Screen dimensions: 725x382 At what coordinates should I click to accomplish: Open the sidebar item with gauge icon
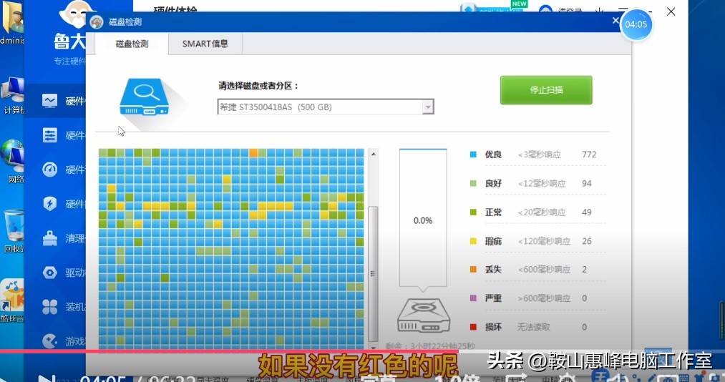click(x=55, y=170)
